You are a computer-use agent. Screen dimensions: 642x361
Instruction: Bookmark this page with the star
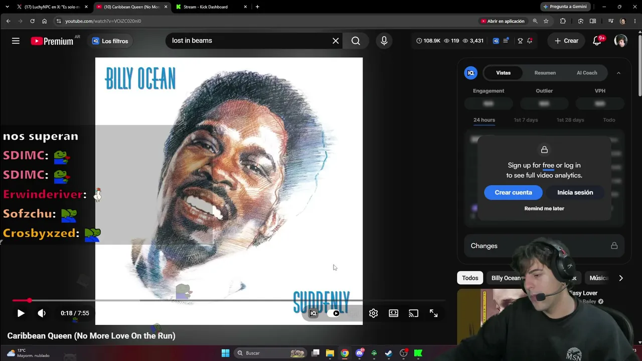tap(546, 21)
